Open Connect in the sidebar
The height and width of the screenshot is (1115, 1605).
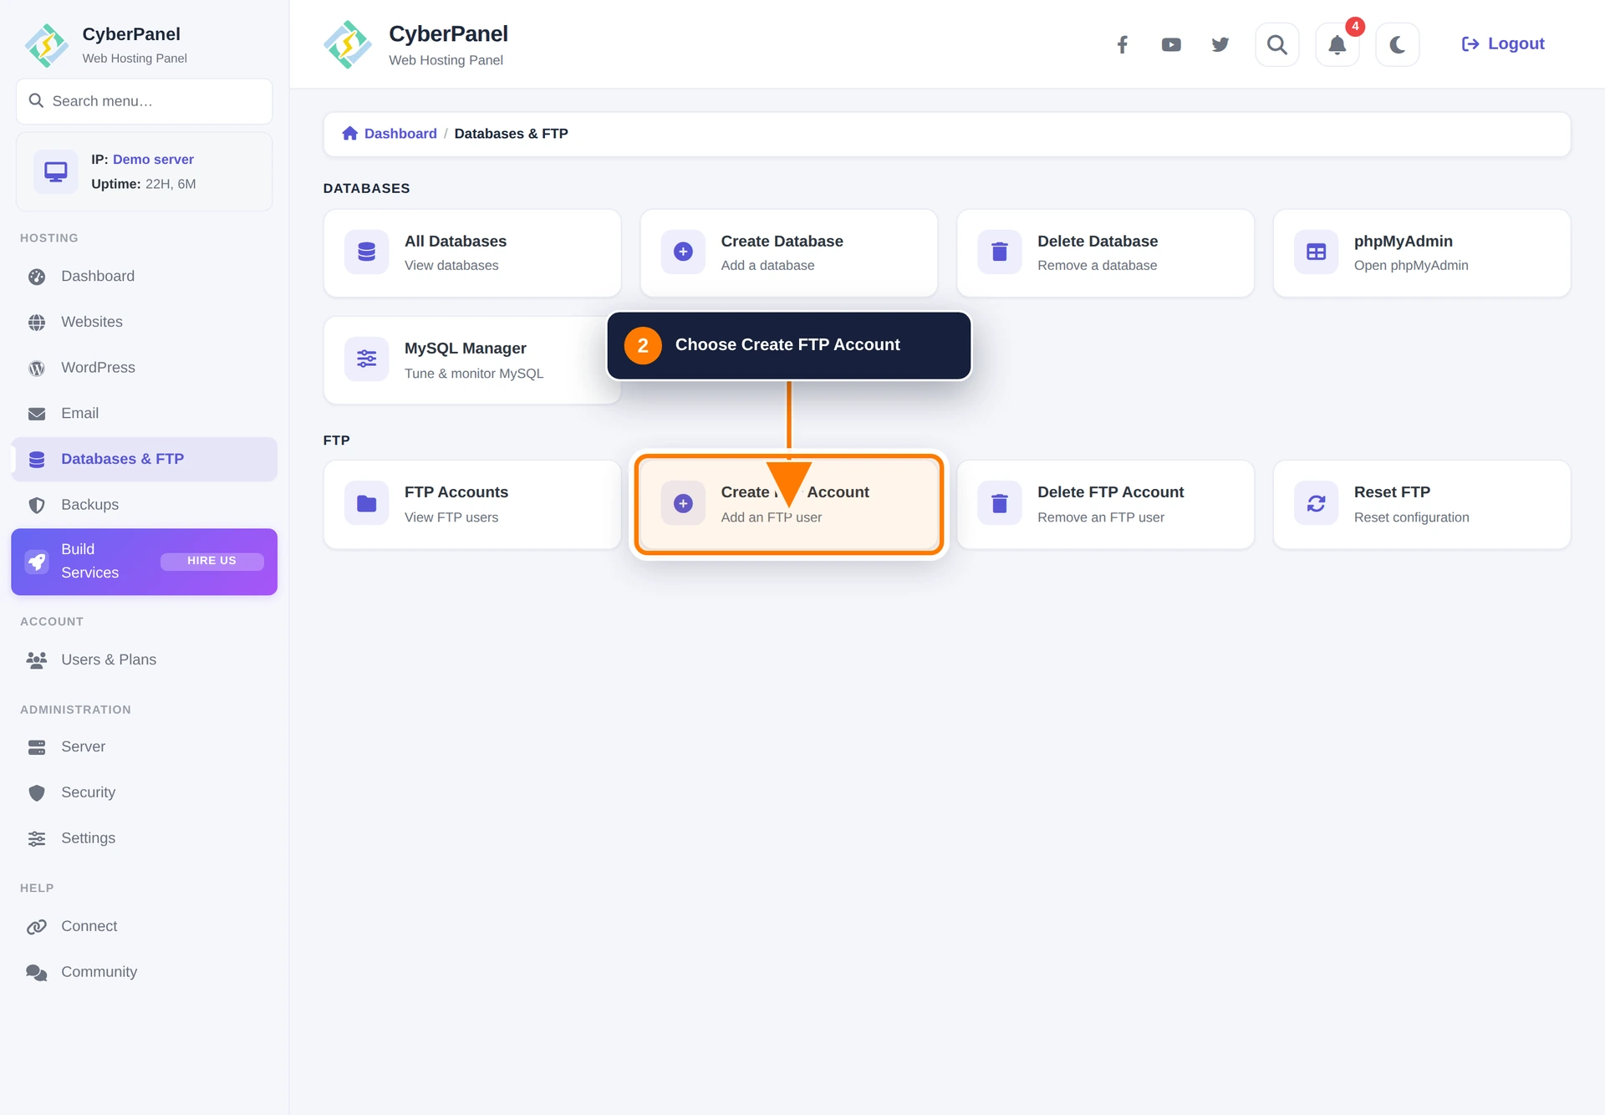point(145,926)
